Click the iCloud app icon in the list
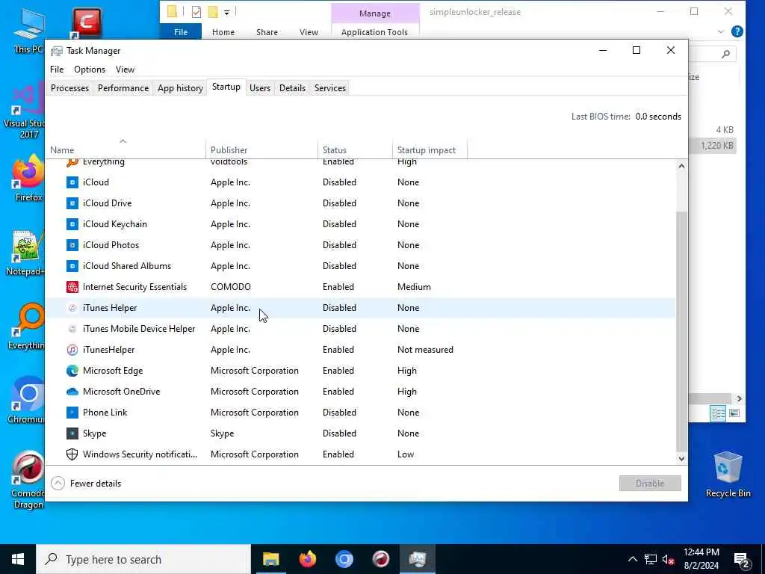The image size is (765, 574). coord(72,182)
